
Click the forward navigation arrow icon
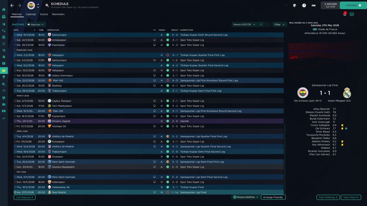coord(19,5)
